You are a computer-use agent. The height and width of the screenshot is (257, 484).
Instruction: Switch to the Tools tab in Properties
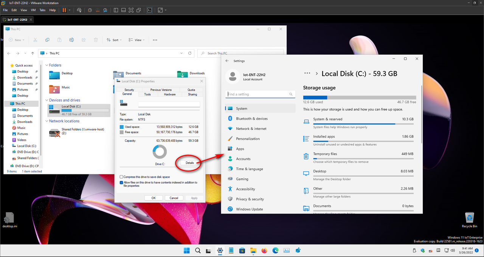147,94
